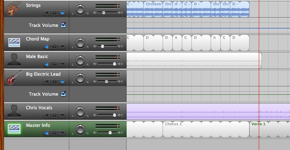Toggle mute on Big Electric Lead track
The height and width of the screenshot is (150, 290).
pos(47,82)
